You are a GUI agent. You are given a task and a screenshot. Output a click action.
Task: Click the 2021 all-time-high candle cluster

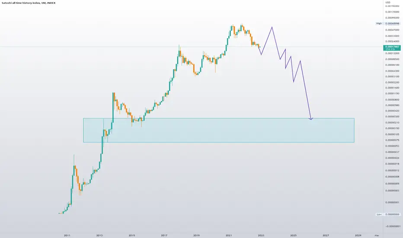(x=238, y=30)
